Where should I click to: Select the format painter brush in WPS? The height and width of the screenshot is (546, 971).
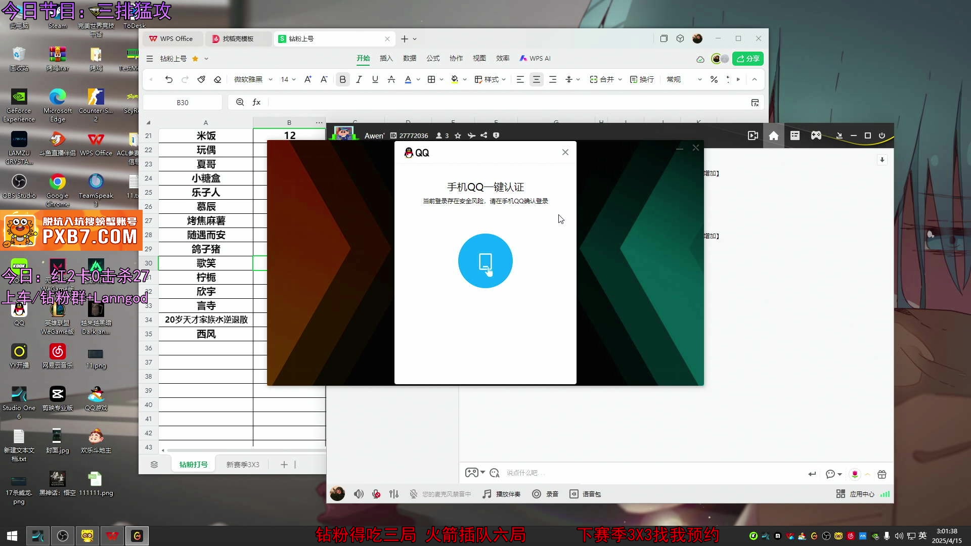(201, 79)
